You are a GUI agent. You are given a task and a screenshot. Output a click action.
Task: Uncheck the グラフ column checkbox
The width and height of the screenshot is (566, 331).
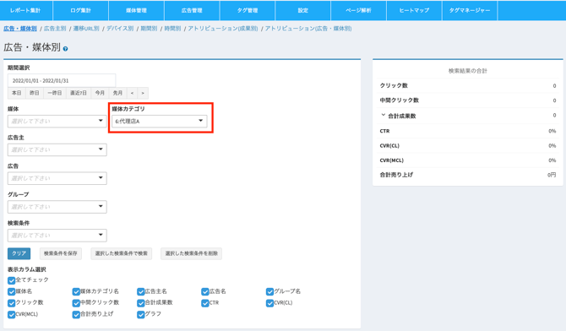coord(141,315)
